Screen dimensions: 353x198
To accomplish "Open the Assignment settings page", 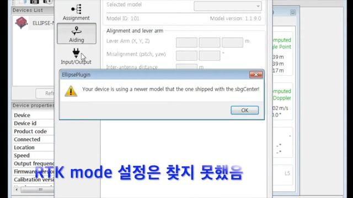I will [x=76, y=13].
